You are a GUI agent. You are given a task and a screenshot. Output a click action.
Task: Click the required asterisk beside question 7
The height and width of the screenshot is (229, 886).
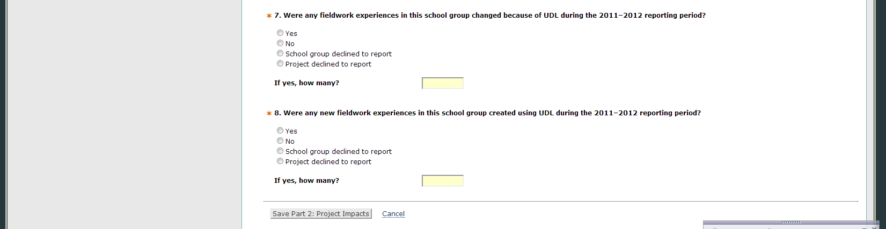tap(269, 16)
